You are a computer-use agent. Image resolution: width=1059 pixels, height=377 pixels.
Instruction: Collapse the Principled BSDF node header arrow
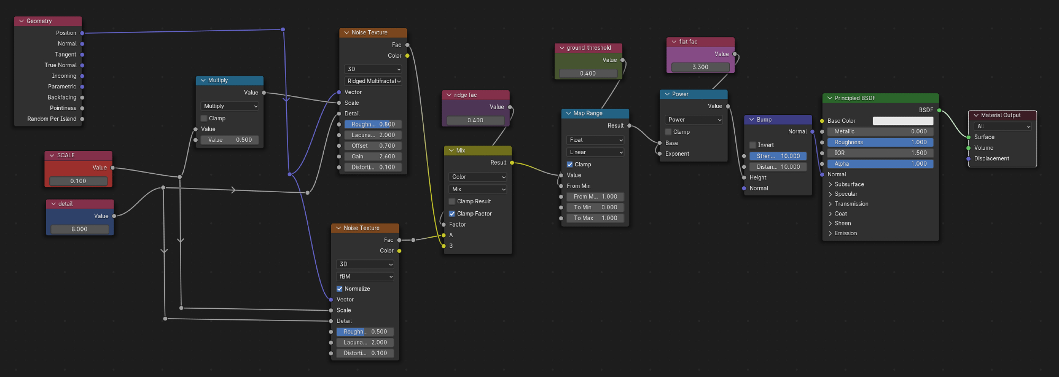pyautogui.click(x=830, y=98)
